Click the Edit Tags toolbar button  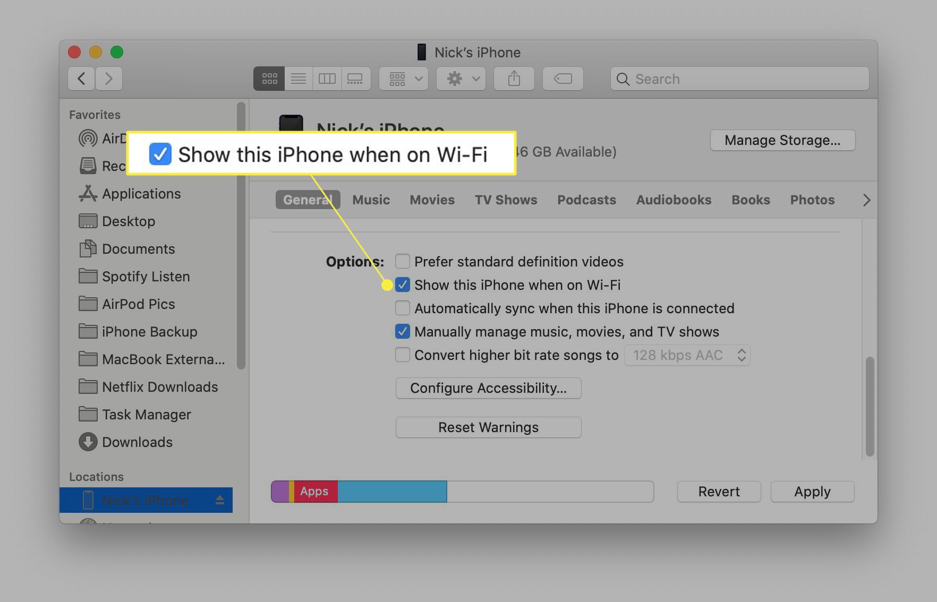(563, 79)
